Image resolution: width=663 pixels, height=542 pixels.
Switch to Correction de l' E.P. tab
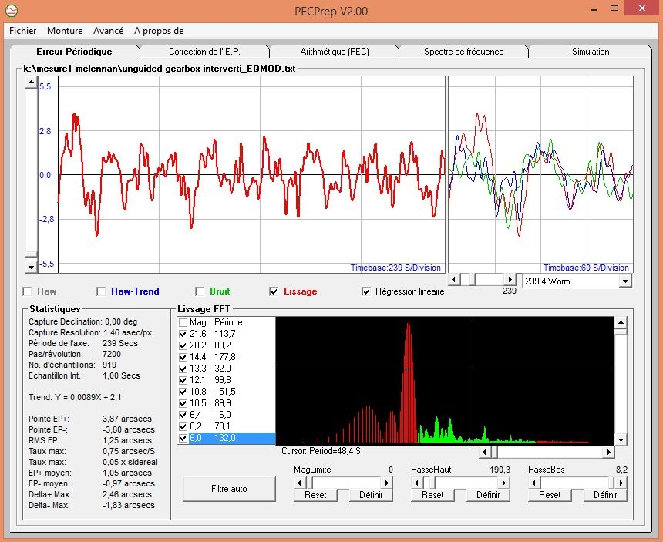(x=204, y=52)
